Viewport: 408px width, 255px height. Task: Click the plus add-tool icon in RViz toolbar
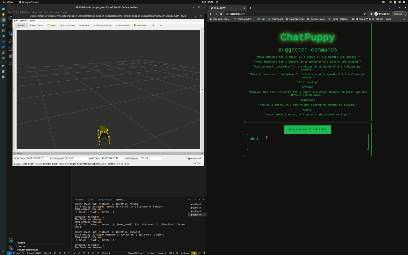pyautogui.click(x=153, y=25)
